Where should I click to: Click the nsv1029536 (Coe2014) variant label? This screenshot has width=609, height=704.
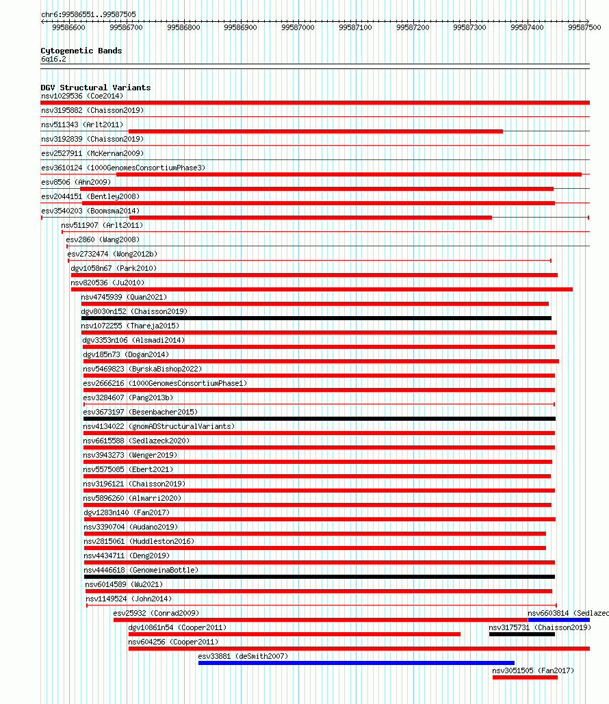pos(81,96)
